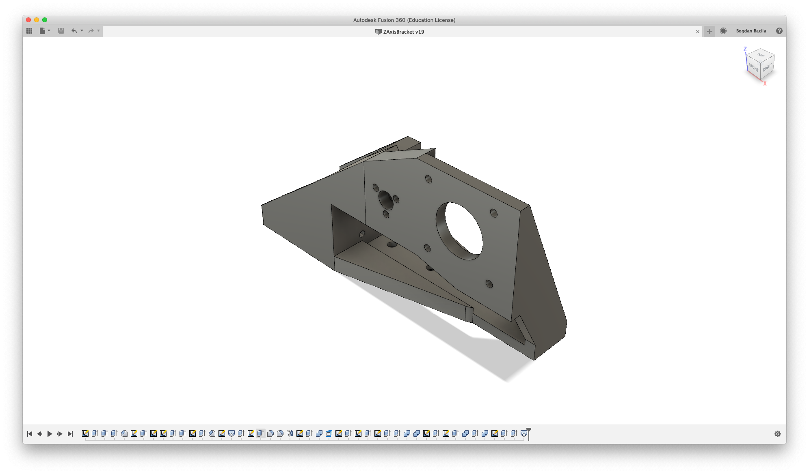The image size is (809, 474).
Task: Select the final hole feature in timeline
Action: pos(524,433)
